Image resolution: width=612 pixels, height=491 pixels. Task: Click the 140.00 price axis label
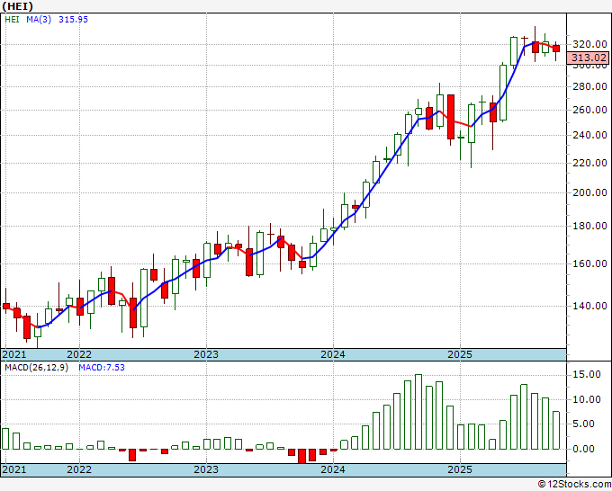tap(589, 306)
